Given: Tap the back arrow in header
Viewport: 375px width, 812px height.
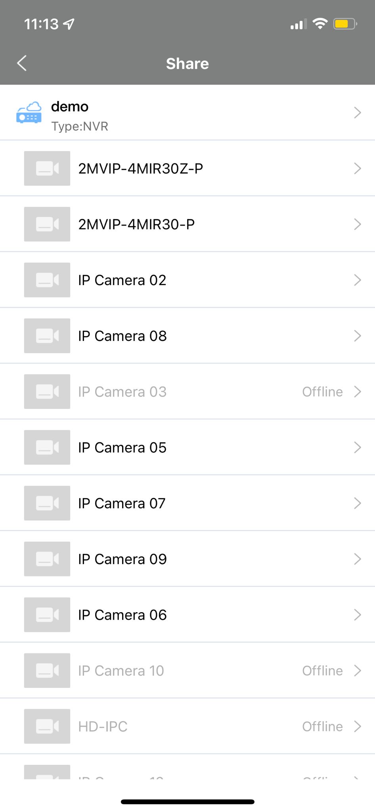Looking at the screenshot, I should pos(22,63).
